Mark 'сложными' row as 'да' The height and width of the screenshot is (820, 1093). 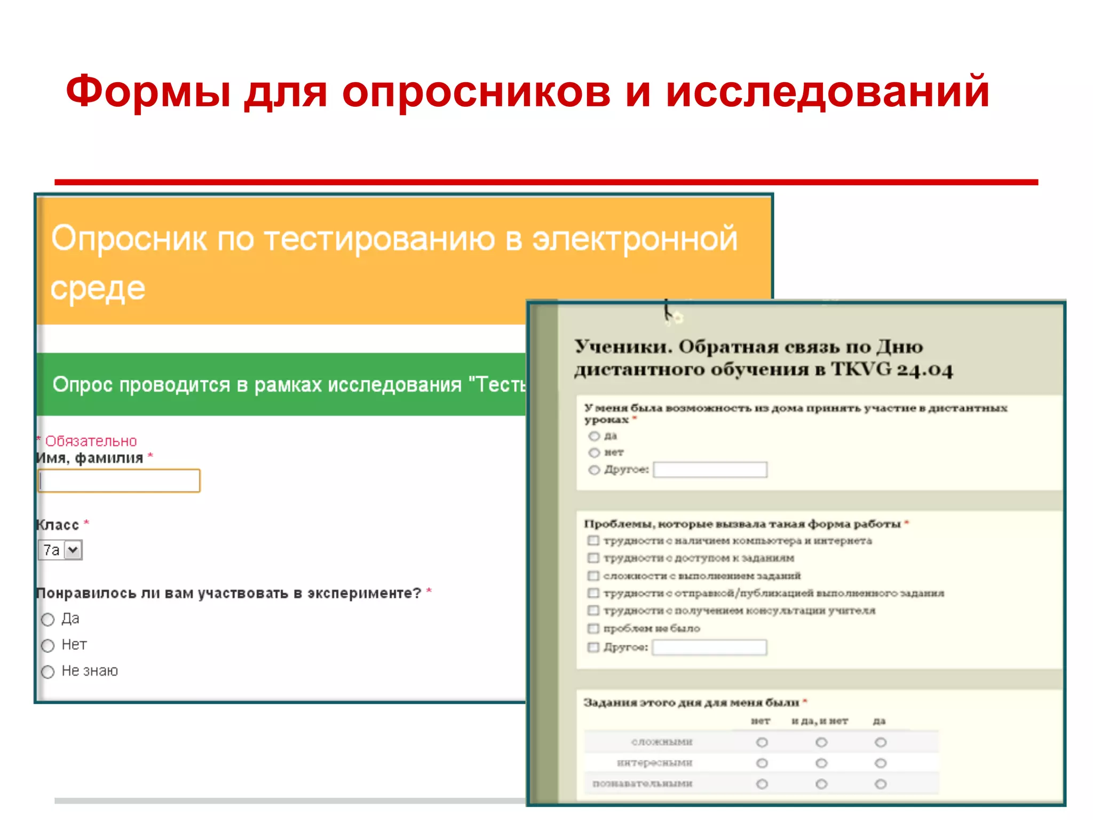click(x=881, y=742)
